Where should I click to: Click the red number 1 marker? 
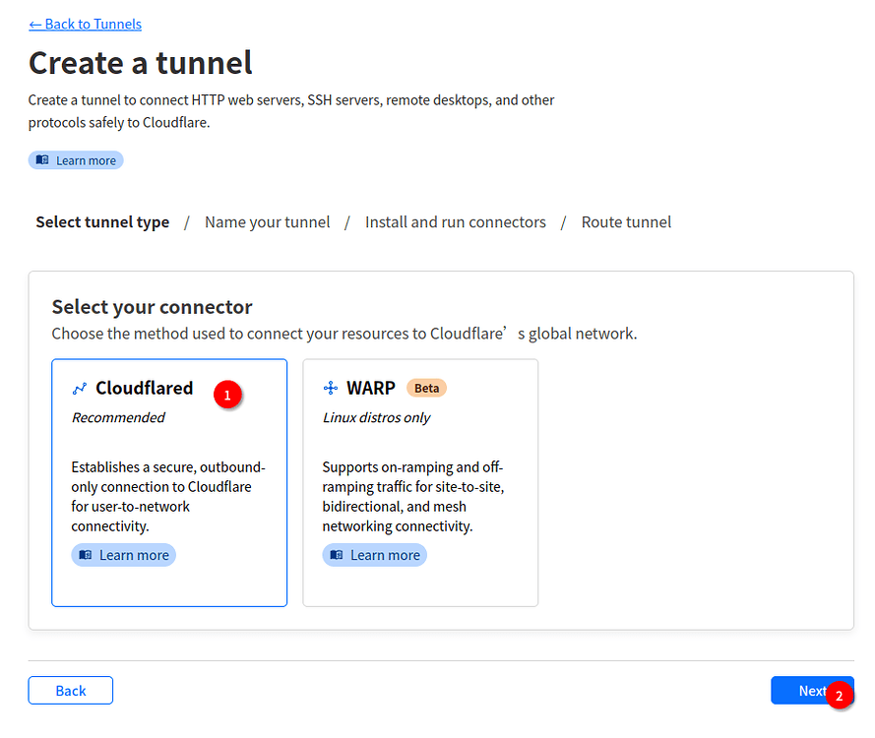tap(227, 396)
